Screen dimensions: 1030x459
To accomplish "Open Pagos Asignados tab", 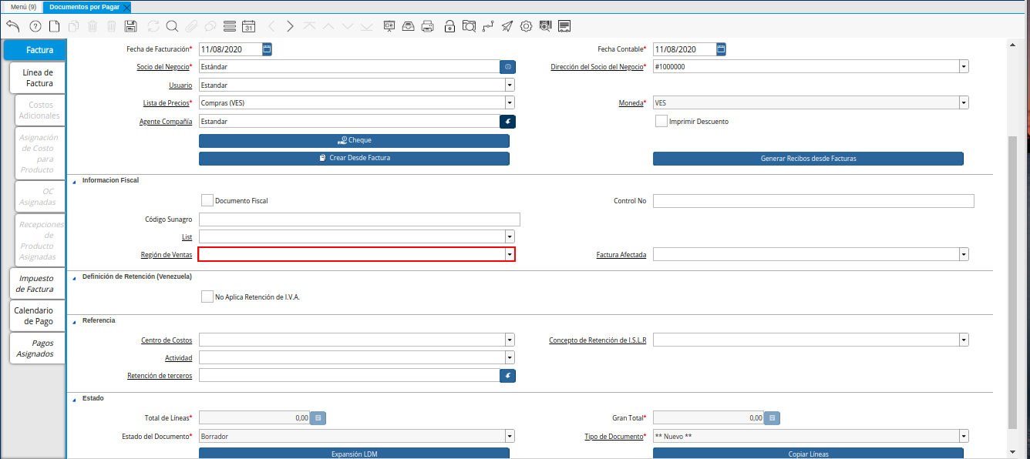I will point(36,348).
